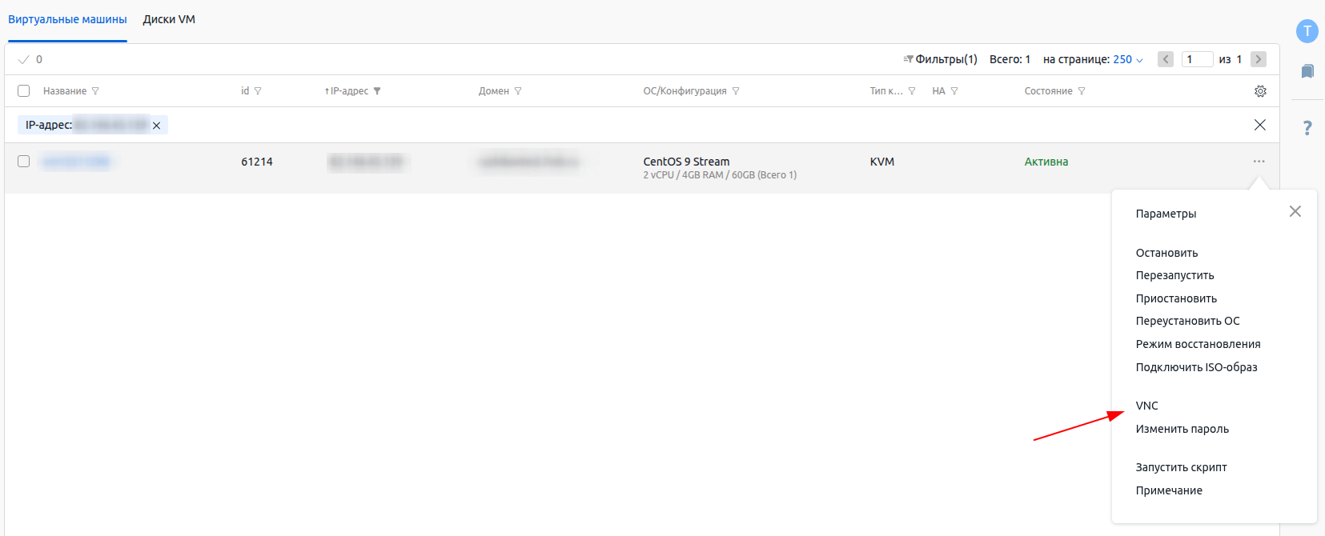The image size is (1325, 536).
Task: Click the Состояние column filter icon
Action: click(1082, 91)
